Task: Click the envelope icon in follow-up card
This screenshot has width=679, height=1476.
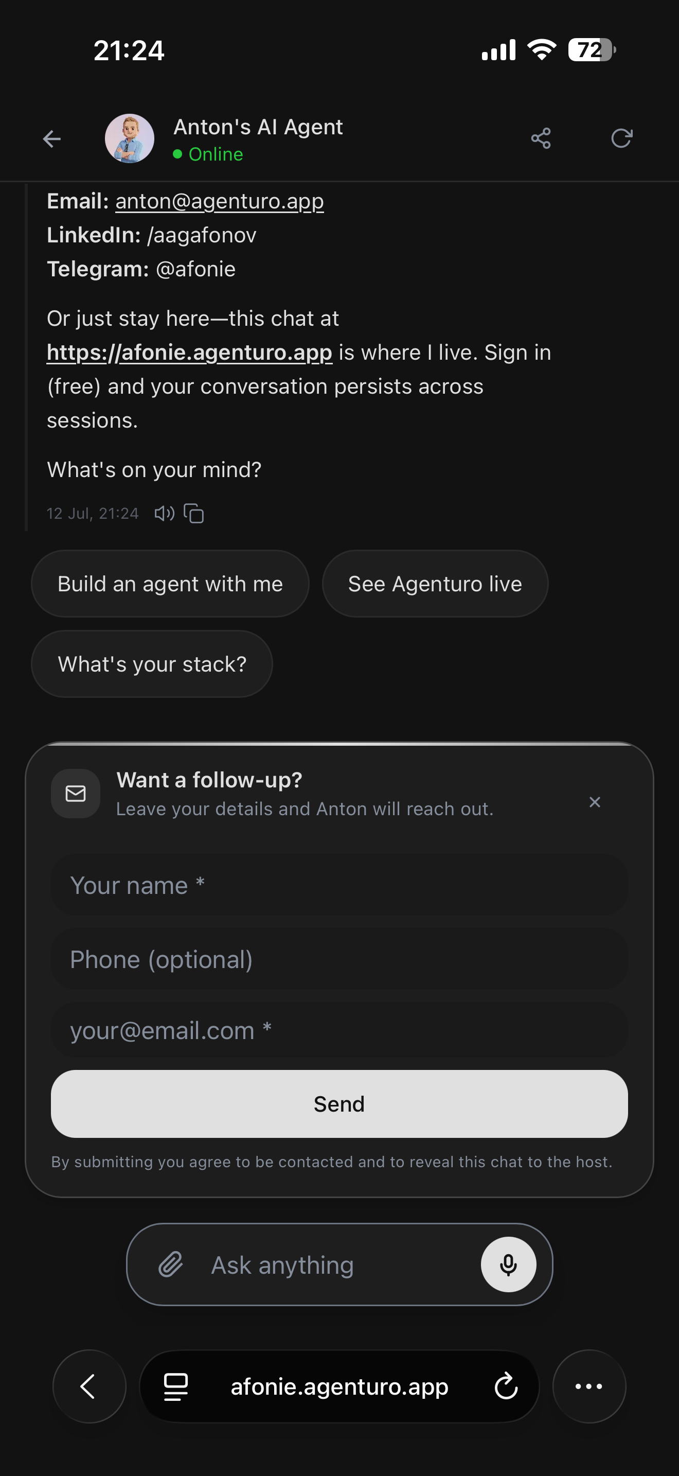Action: [x=76, y=794]
